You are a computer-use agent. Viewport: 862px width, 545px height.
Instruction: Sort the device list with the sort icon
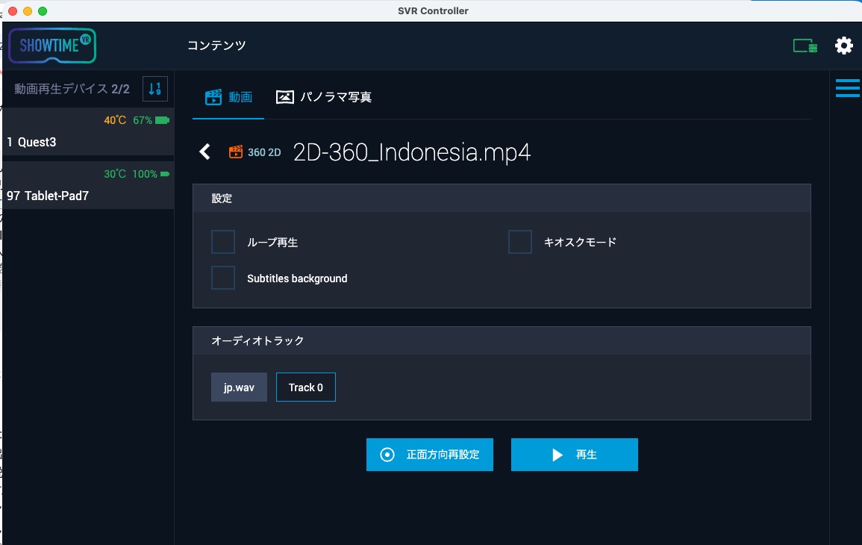coord(155,89)
